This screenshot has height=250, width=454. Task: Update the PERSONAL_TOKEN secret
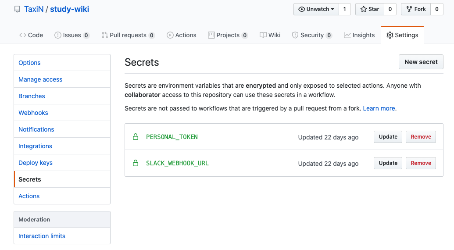point(388,137)
